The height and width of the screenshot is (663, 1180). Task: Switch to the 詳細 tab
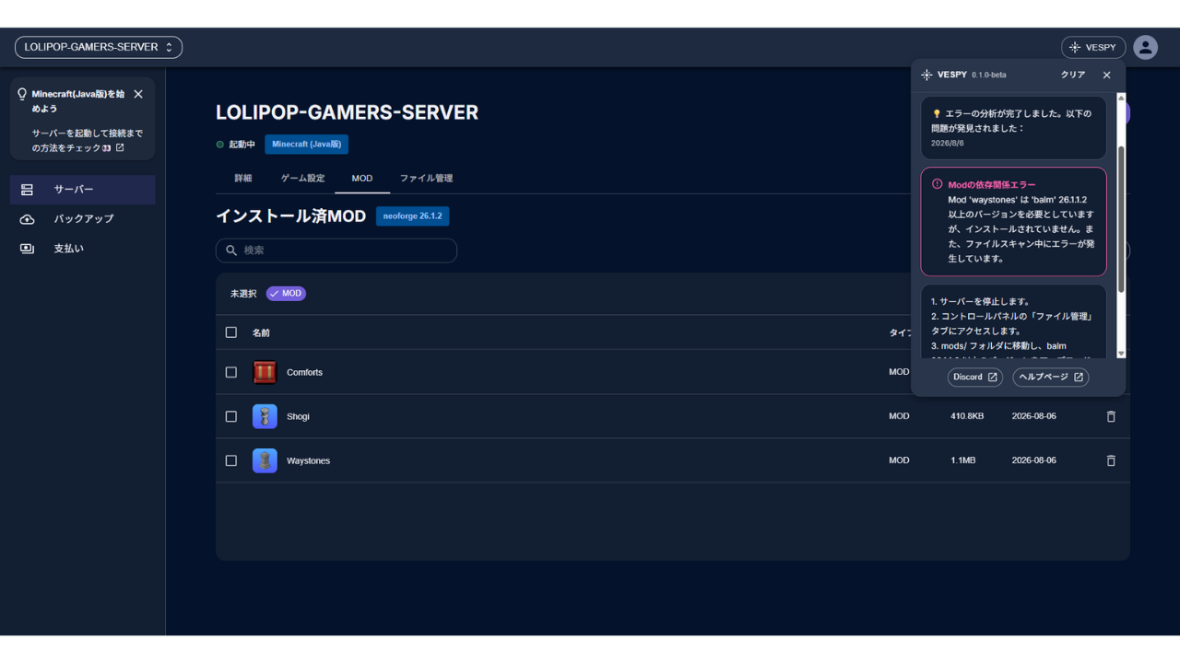[243, 179]
